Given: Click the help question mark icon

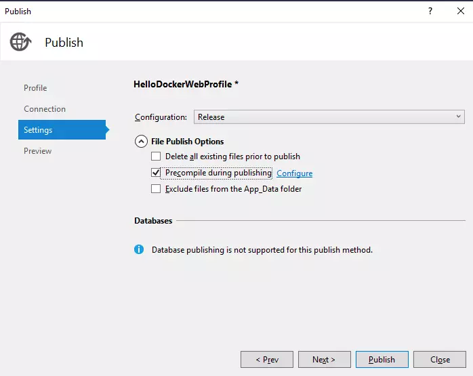Looking at the screenshot, I should click(430, 11).
